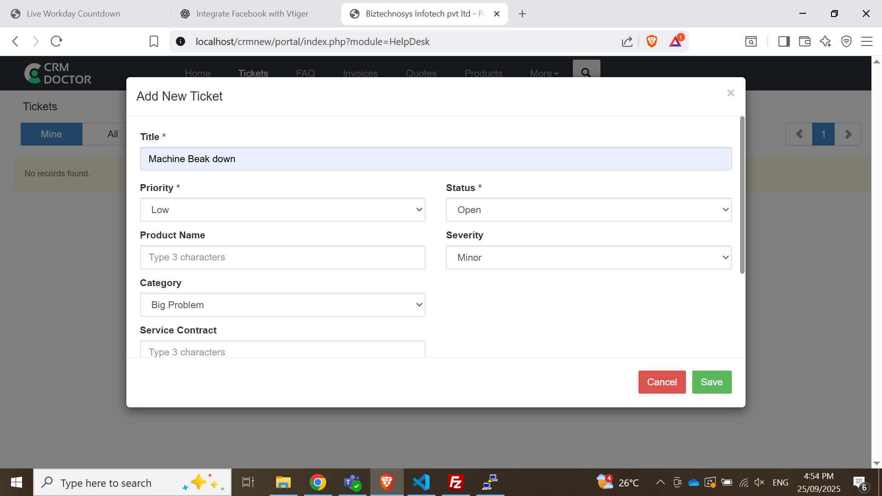This screenshot has height=496, width=882.
Task: Launch FileZilla from the taskbar
Action: [455, 482]
